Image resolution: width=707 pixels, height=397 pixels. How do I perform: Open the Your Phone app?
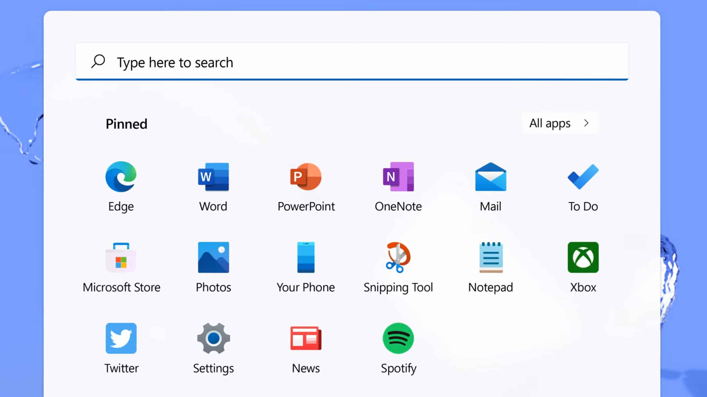pyautogui.click(x=306, y=257)
